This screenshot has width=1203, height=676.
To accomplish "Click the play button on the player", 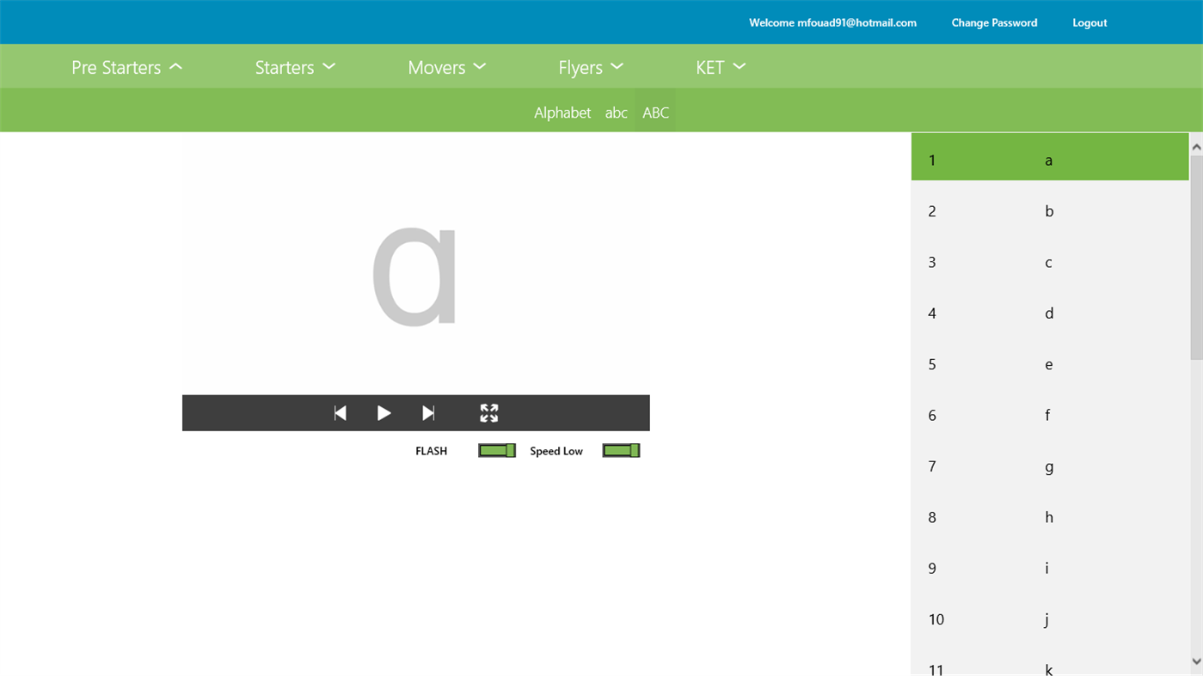I will coord(384,412).
